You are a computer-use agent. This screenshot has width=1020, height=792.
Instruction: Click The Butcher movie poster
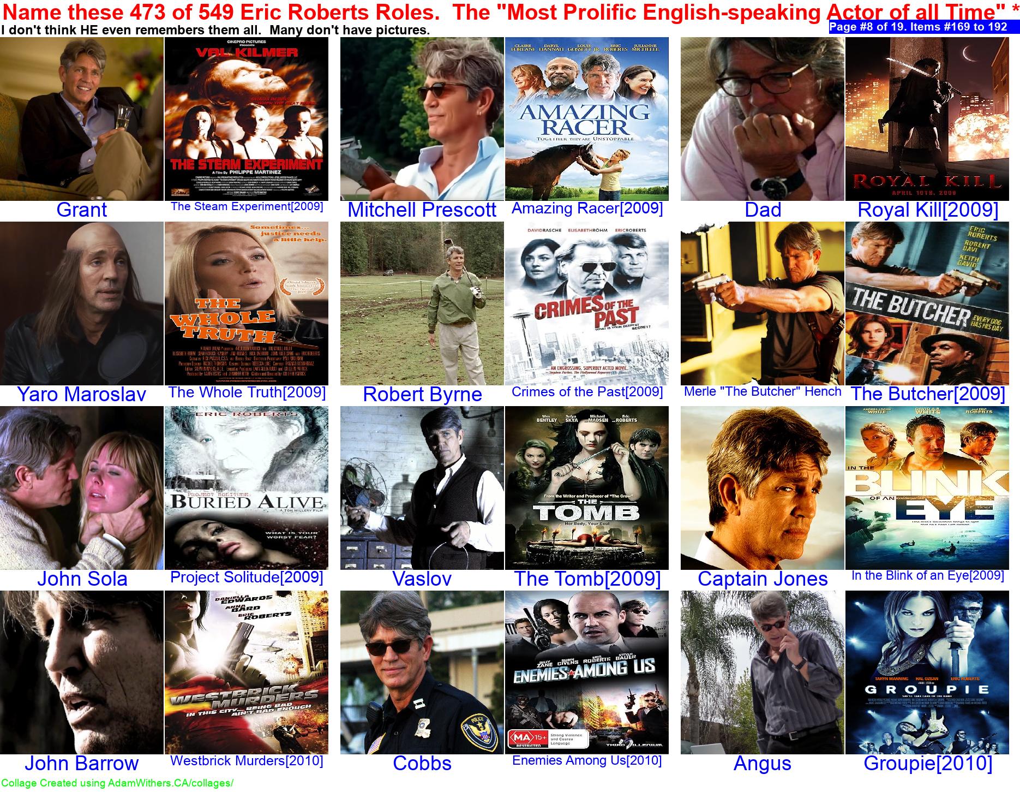coord(927,303)
